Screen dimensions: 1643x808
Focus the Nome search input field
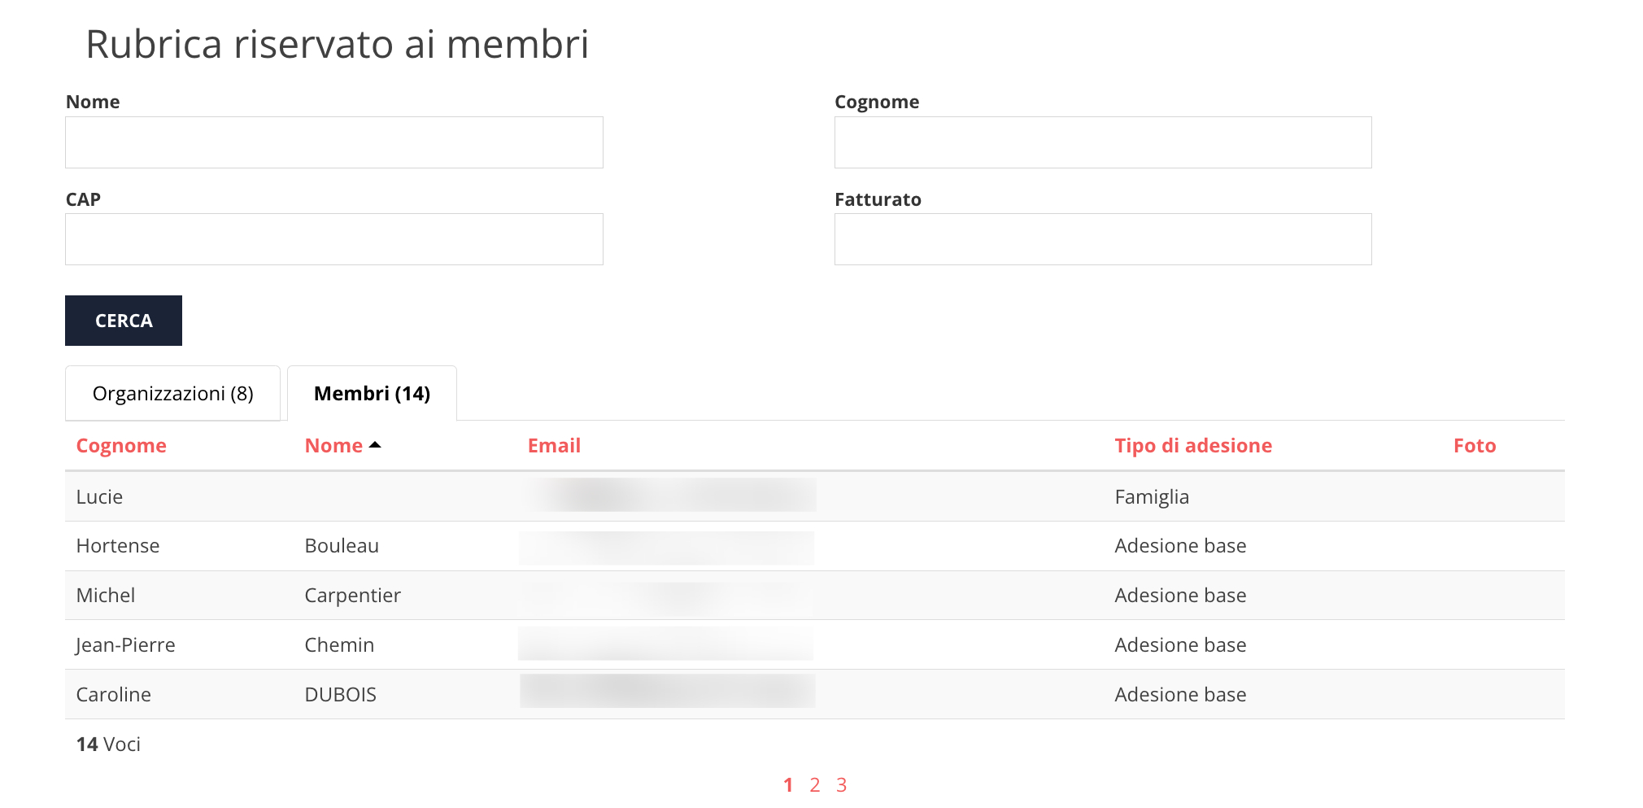click(333, 142)
